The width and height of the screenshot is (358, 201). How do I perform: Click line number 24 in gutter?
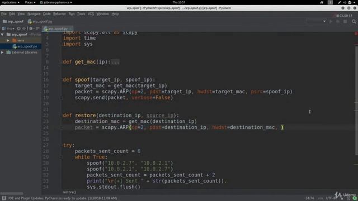[x=46, y=127]
